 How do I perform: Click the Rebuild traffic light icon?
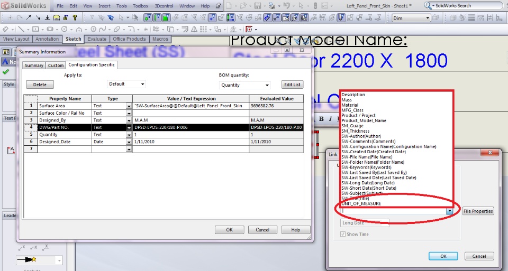pos(315,5)
